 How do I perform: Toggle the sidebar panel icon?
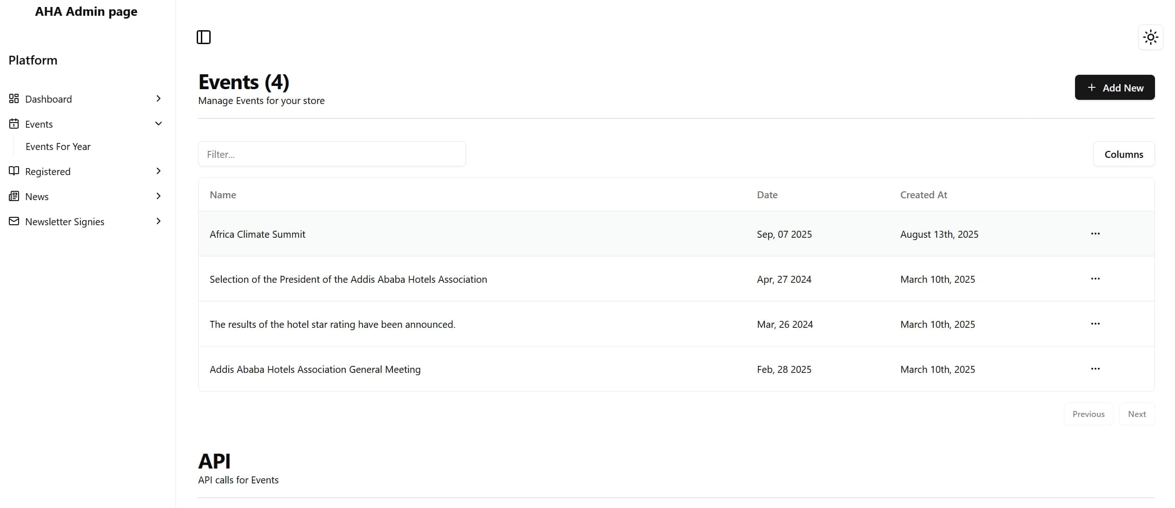click(204, 37)
